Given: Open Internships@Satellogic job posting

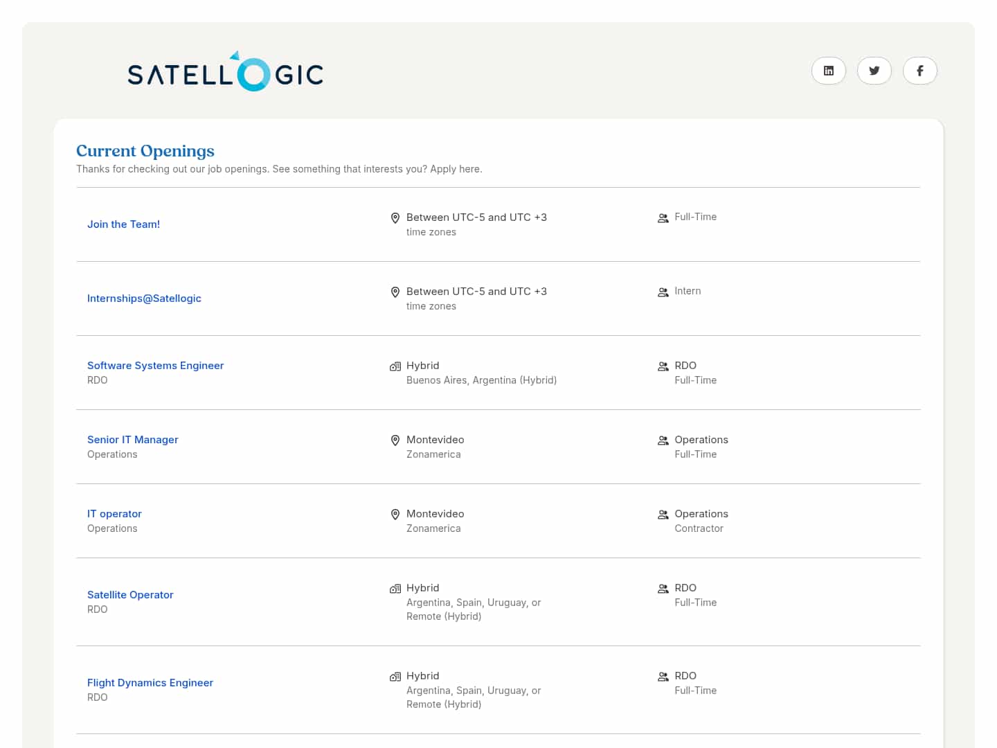Looking at the screenshot, I should click(144, 299).
